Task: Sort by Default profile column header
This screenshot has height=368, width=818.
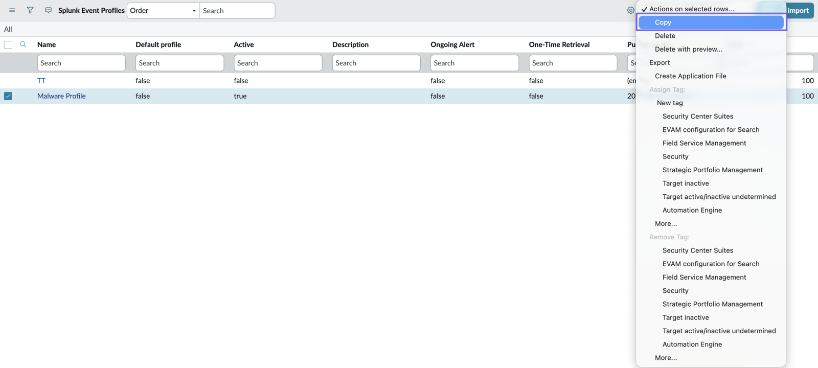Action: tap(158, 44)
